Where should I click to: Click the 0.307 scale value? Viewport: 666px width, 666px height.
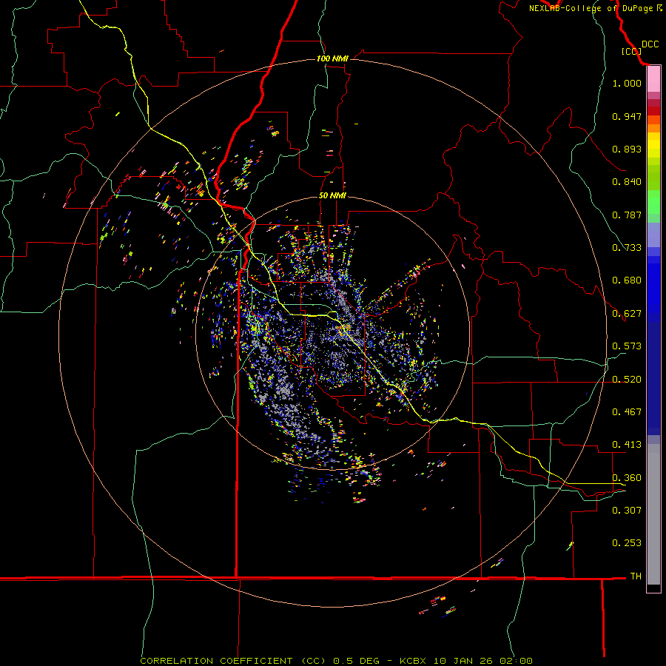627,510
